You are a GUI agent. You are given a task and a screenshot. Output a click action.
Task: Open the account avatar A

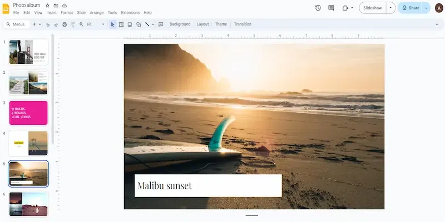point(439,8)
